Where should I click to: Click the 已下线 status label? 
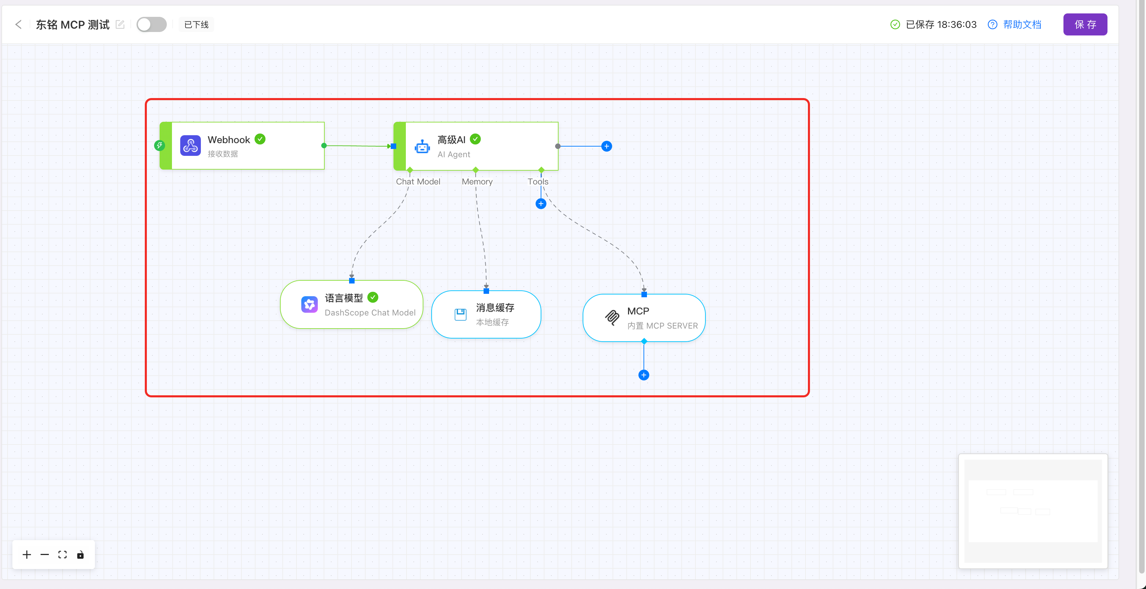(x=196, y=24)
